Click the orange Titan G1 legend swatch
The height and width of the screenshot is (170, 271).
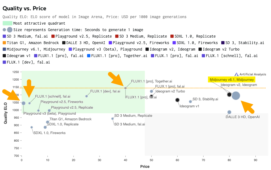(4, 43)
